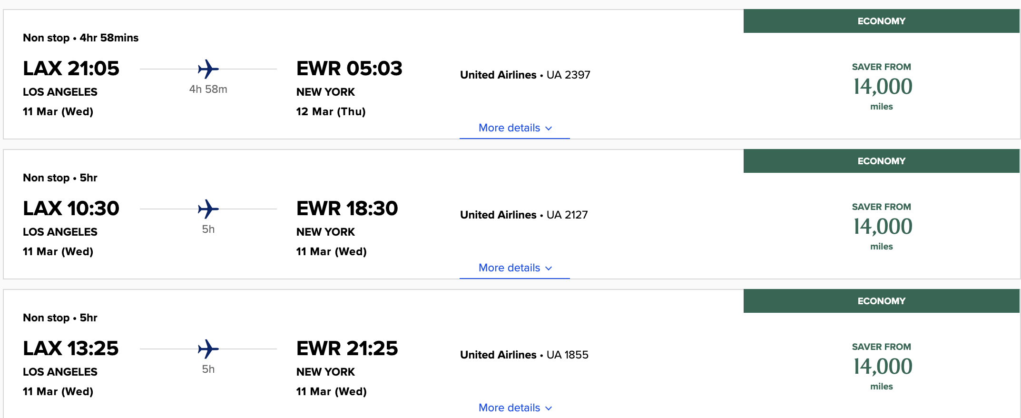Select the 14,000 miles saver fare for UA 2397
1021x418 pixels.
[881, 87]
